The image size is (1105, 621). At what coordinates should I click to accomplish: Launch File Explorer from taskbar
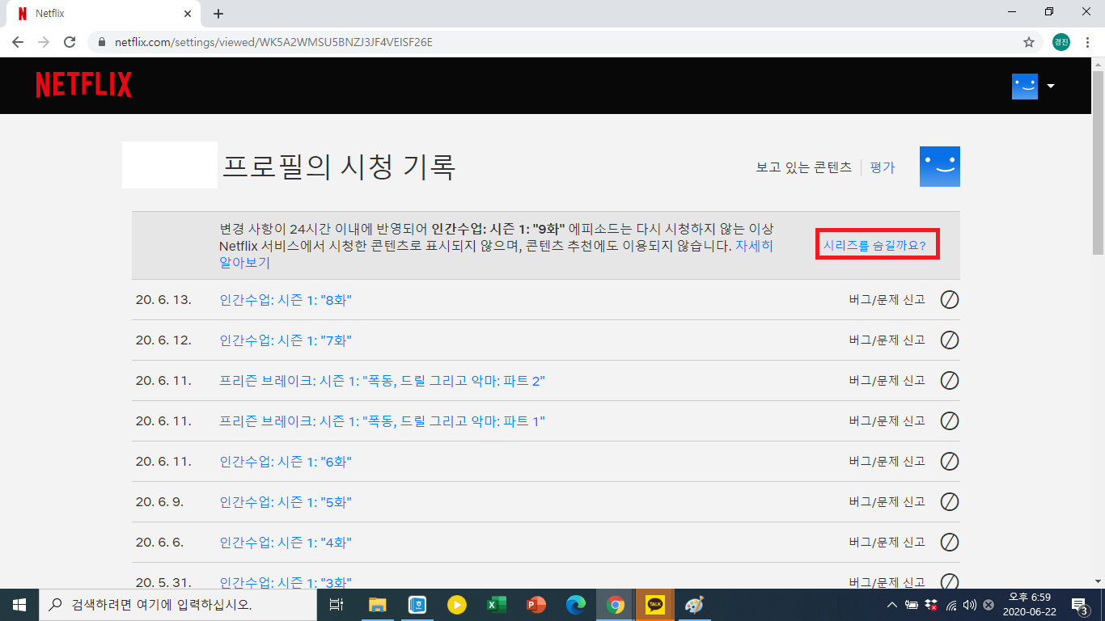point(378,605)
